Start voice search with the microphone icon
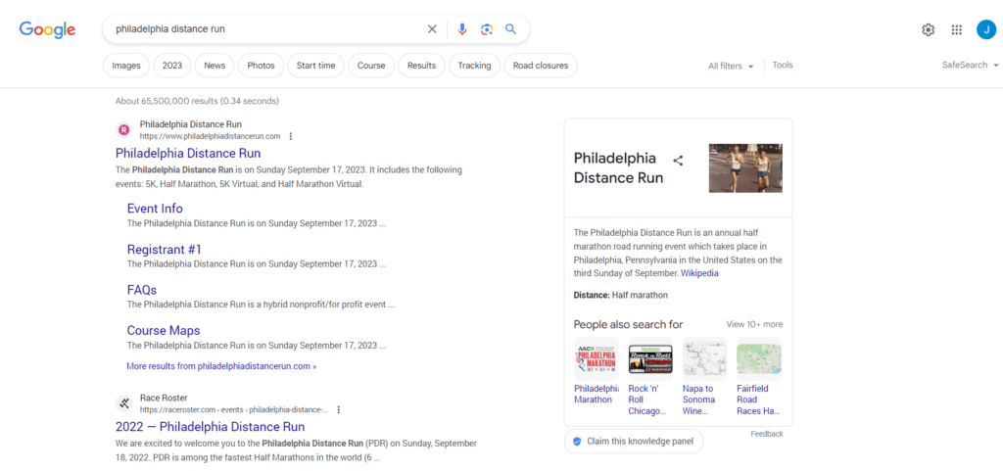 pos(462,29)
